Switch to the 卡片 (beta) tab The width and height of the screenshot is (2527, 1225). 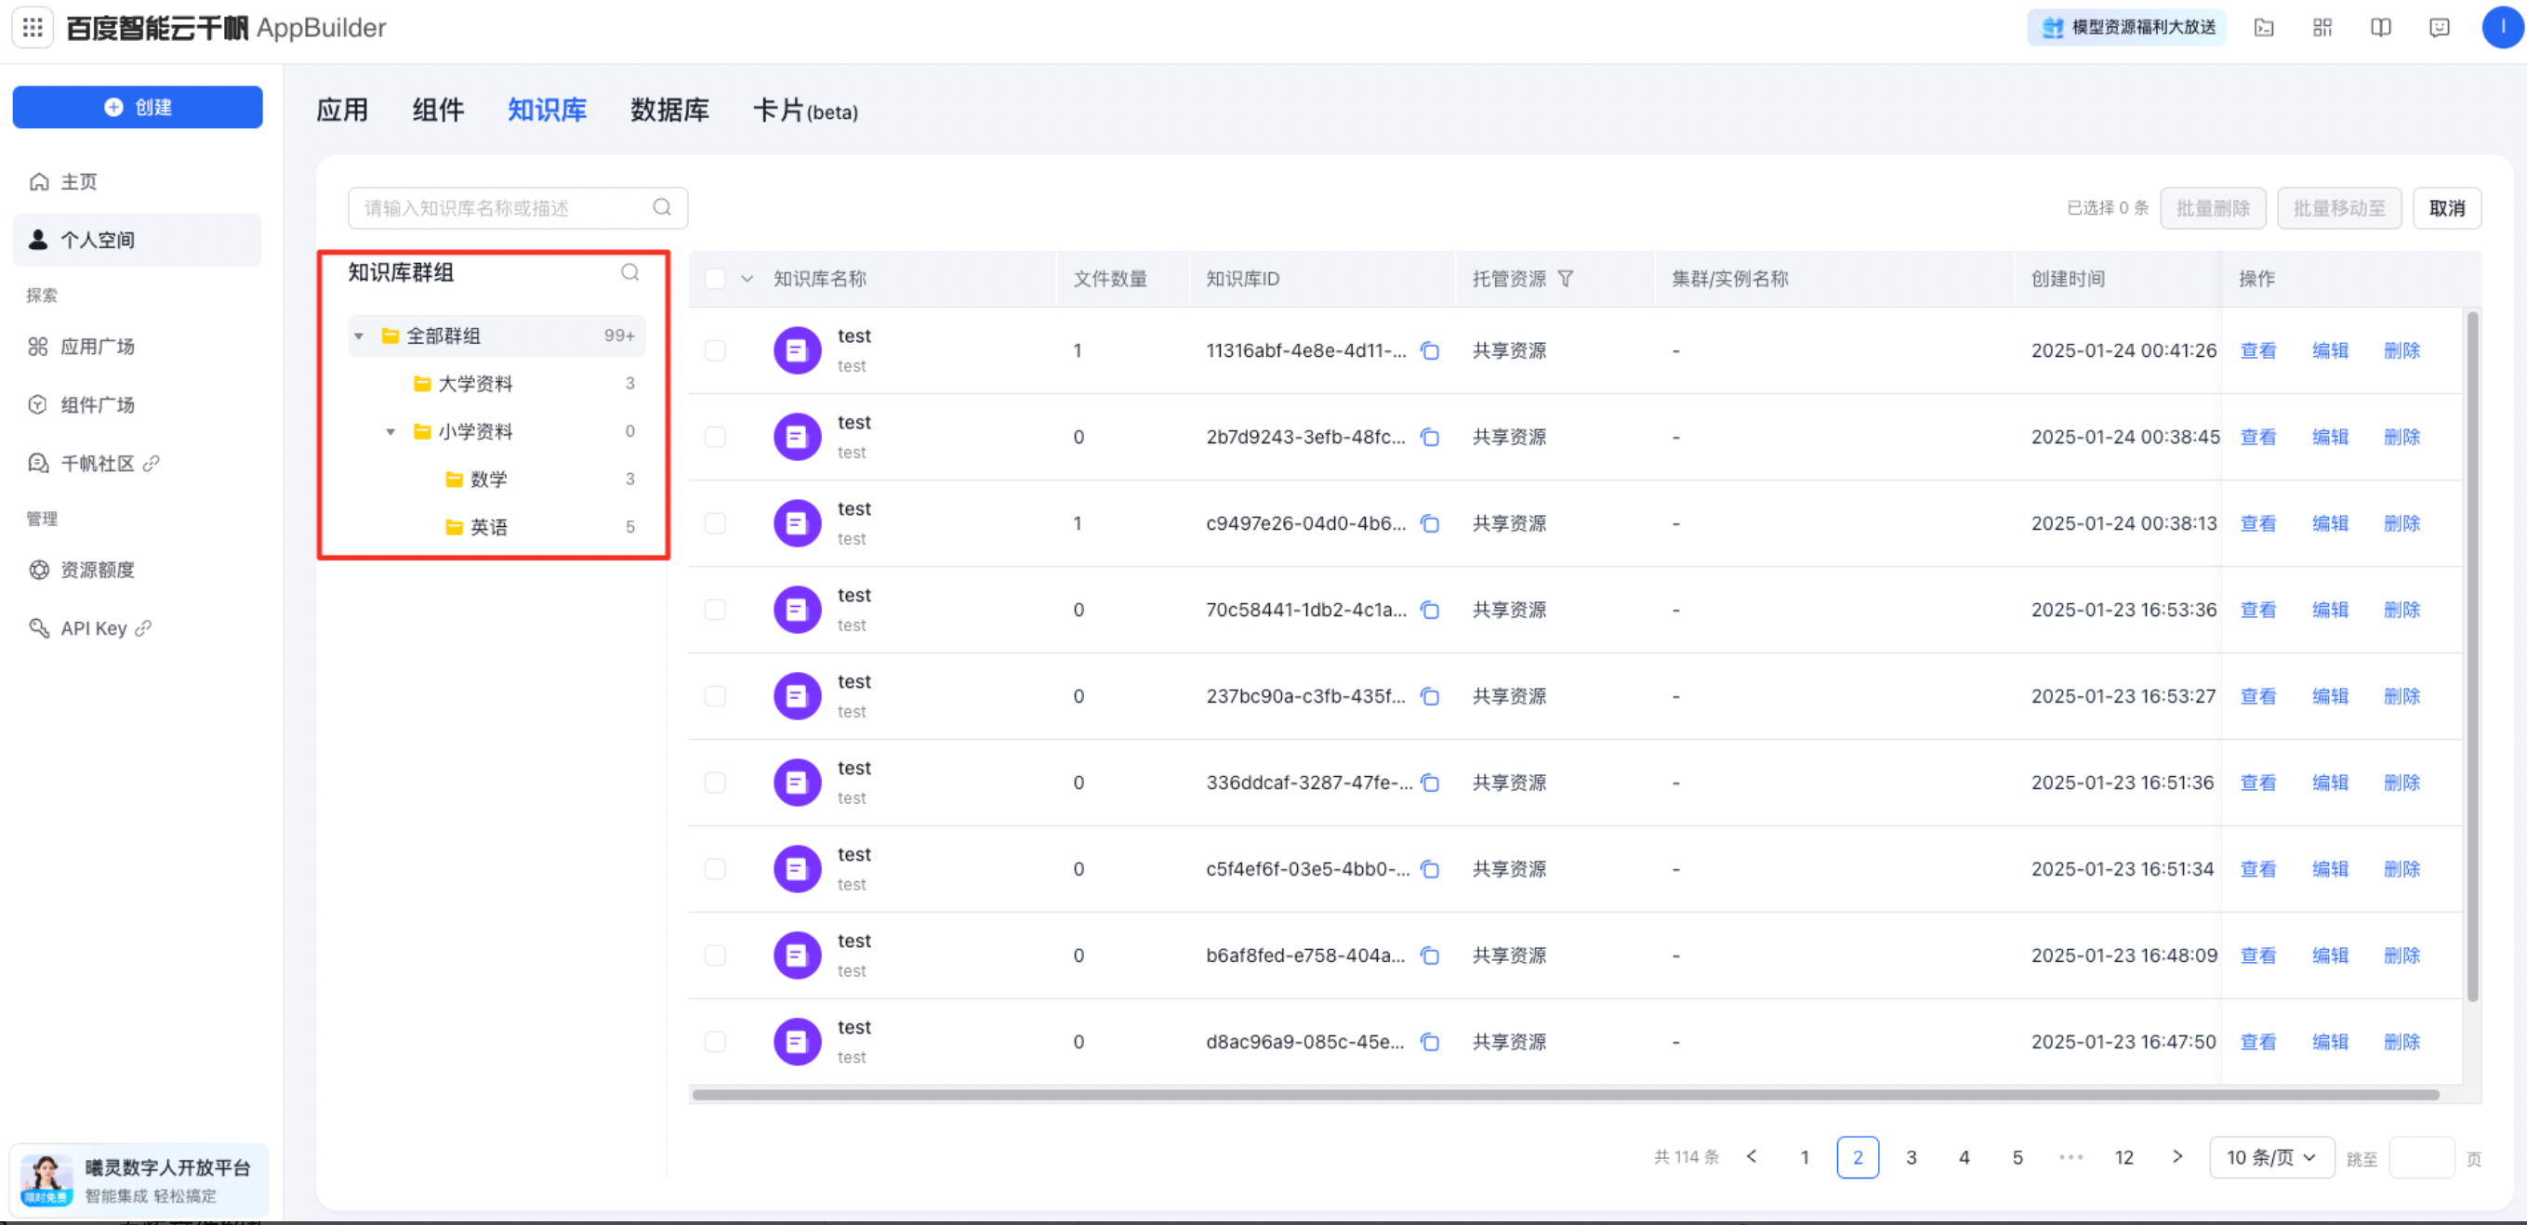(x=805, y=110)
